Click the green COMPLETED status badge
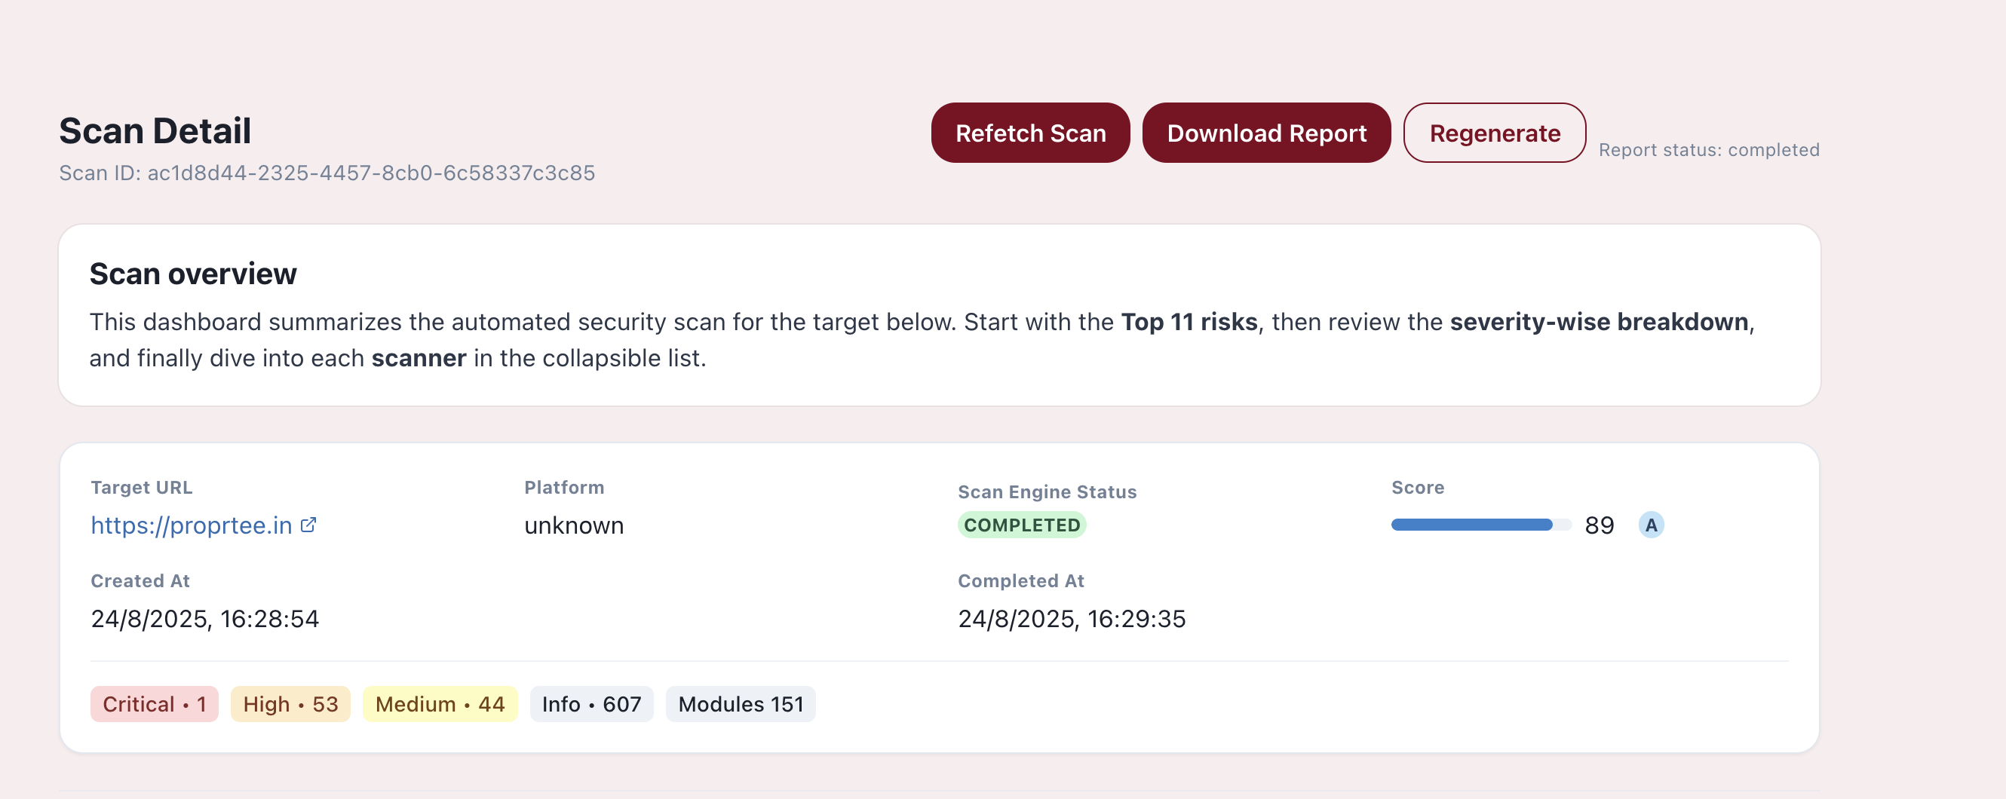 click(1021, 525)
